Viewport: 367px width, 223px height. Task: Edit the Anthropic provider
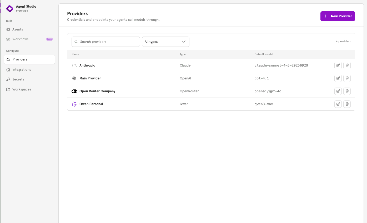338,65
